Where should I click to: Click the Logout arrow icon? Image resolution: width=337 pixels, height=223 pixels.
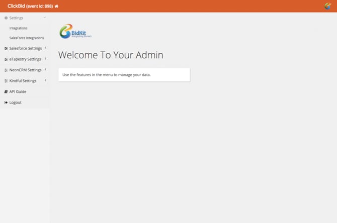coord(6,102)
